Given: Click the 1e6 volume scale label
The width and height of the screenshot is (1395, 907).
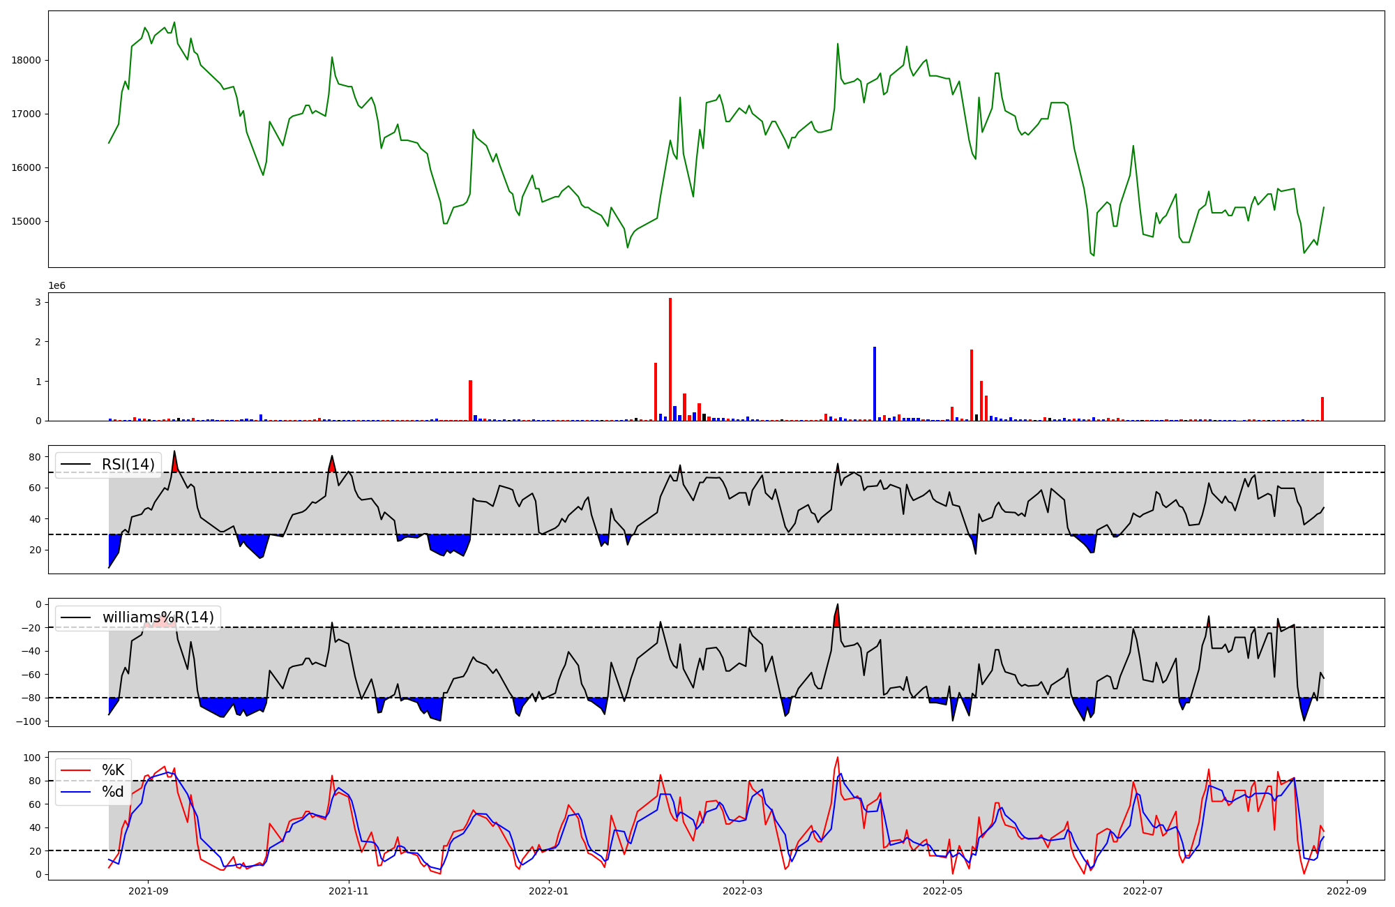Looking at the screenshot, I should tap(56, 286).
